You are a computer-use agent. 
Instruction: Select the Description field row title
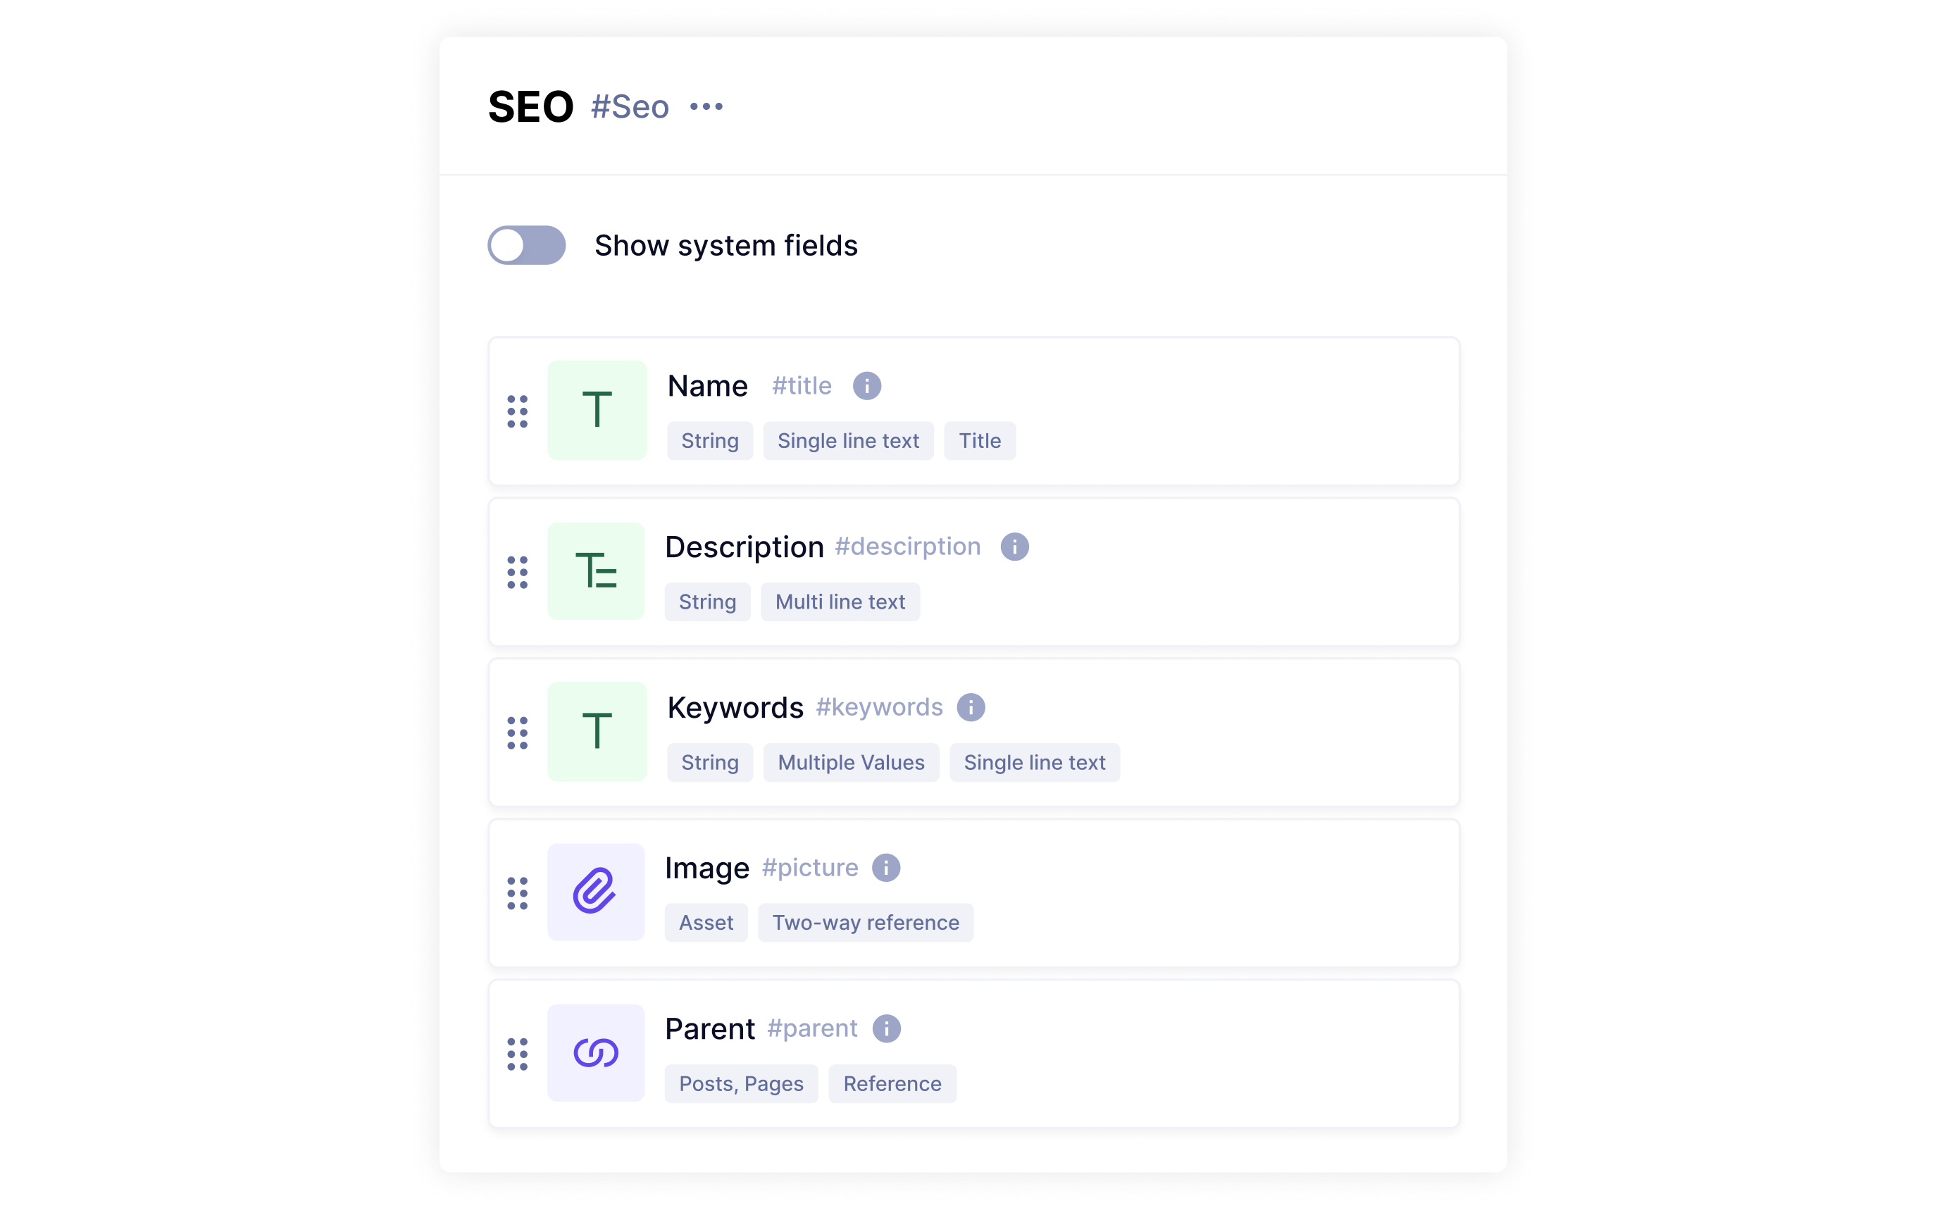point(744,547)
